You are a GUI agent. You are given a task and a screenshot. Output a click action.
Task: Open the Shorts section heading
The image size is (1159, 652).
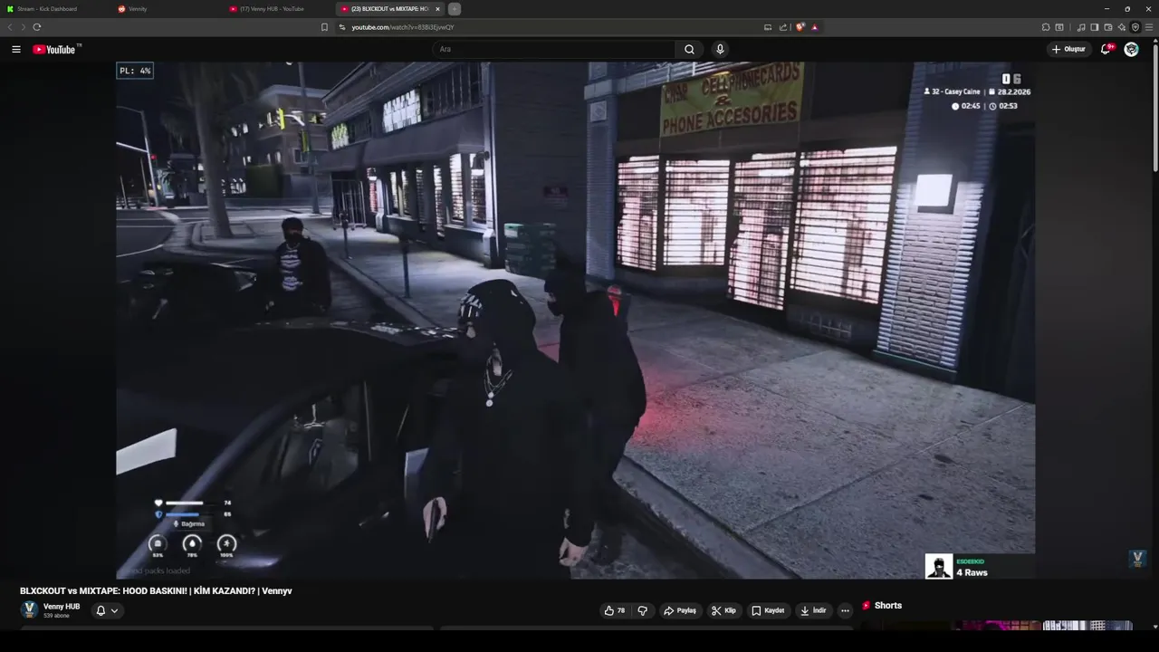[882, 605]
